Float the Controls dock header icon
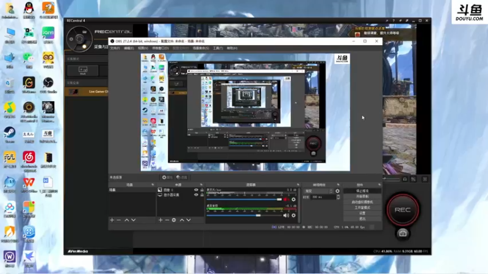The image size is (488, 274). click(x=379, y=185)
